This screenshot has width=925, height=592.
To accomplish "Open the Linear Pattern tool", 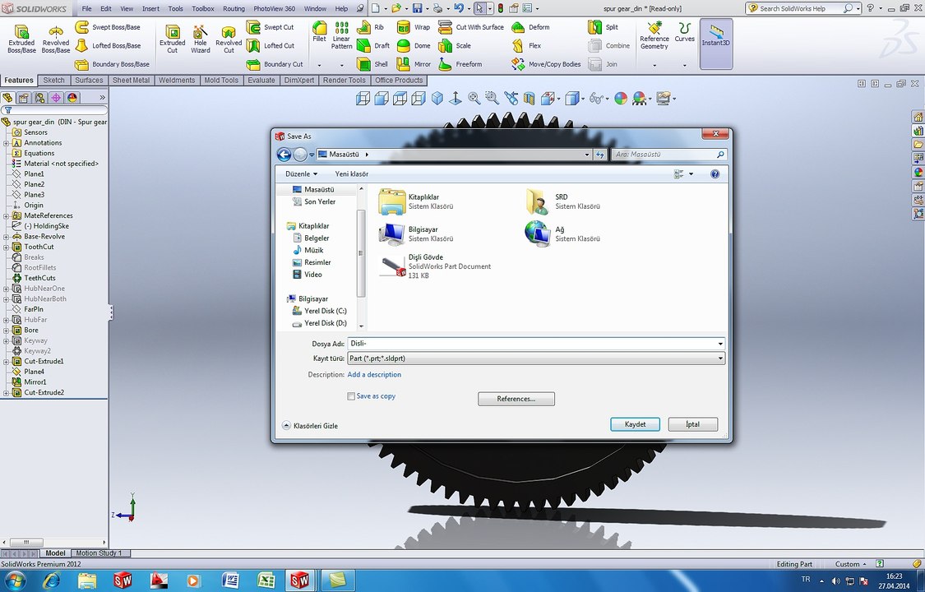I will (x=341, y=35).
